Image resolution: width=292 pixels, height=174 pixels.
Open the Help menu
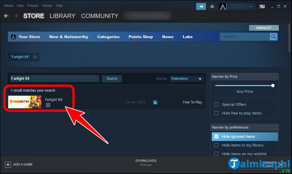coord(59,6)
